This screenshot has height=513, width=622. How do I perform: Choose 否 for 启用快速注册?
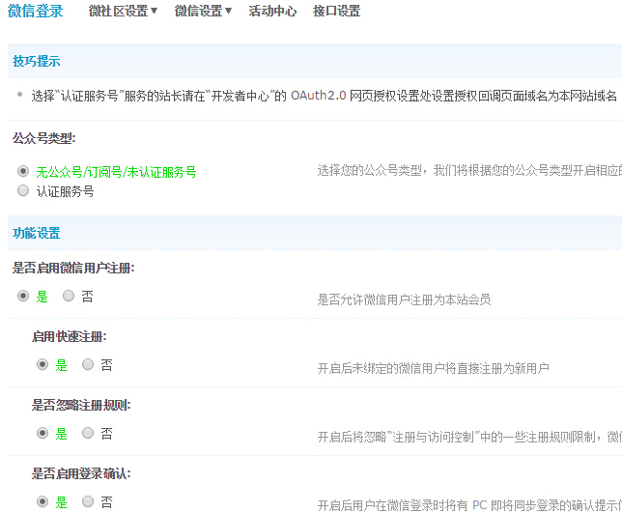[88, 364]
